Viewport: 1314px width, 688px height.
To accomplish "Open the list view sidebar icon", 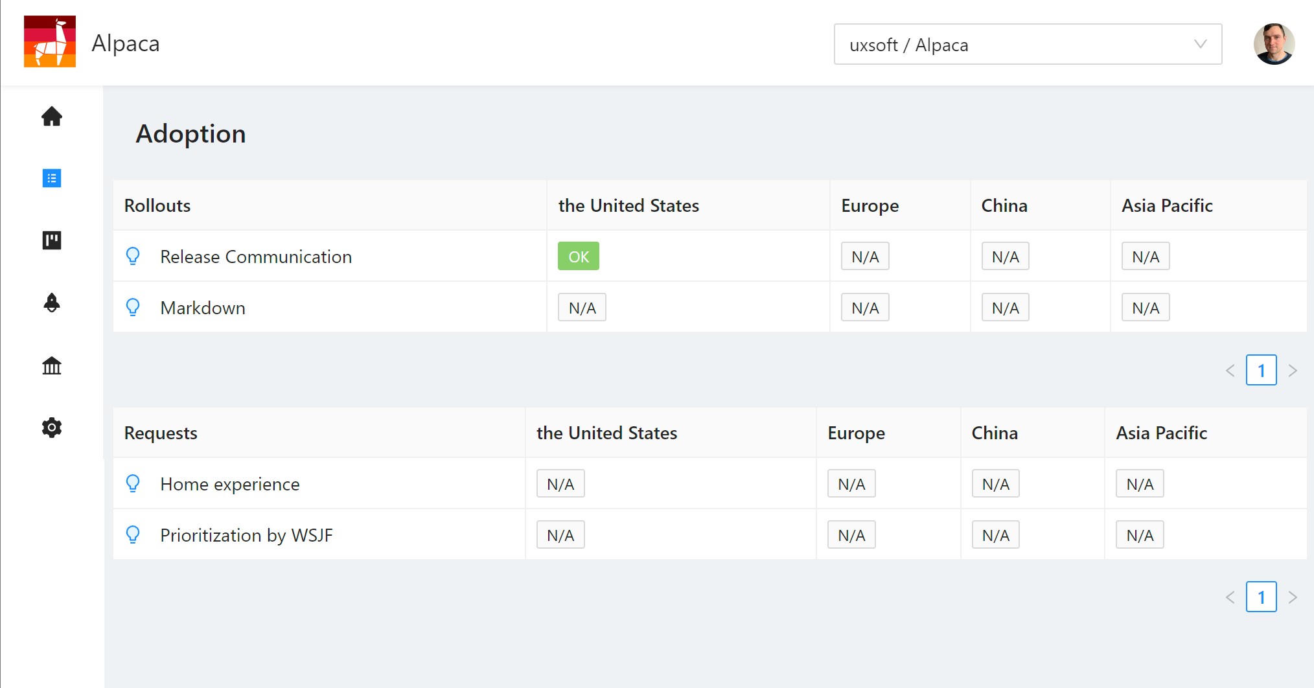I will (x=52, y=178).
